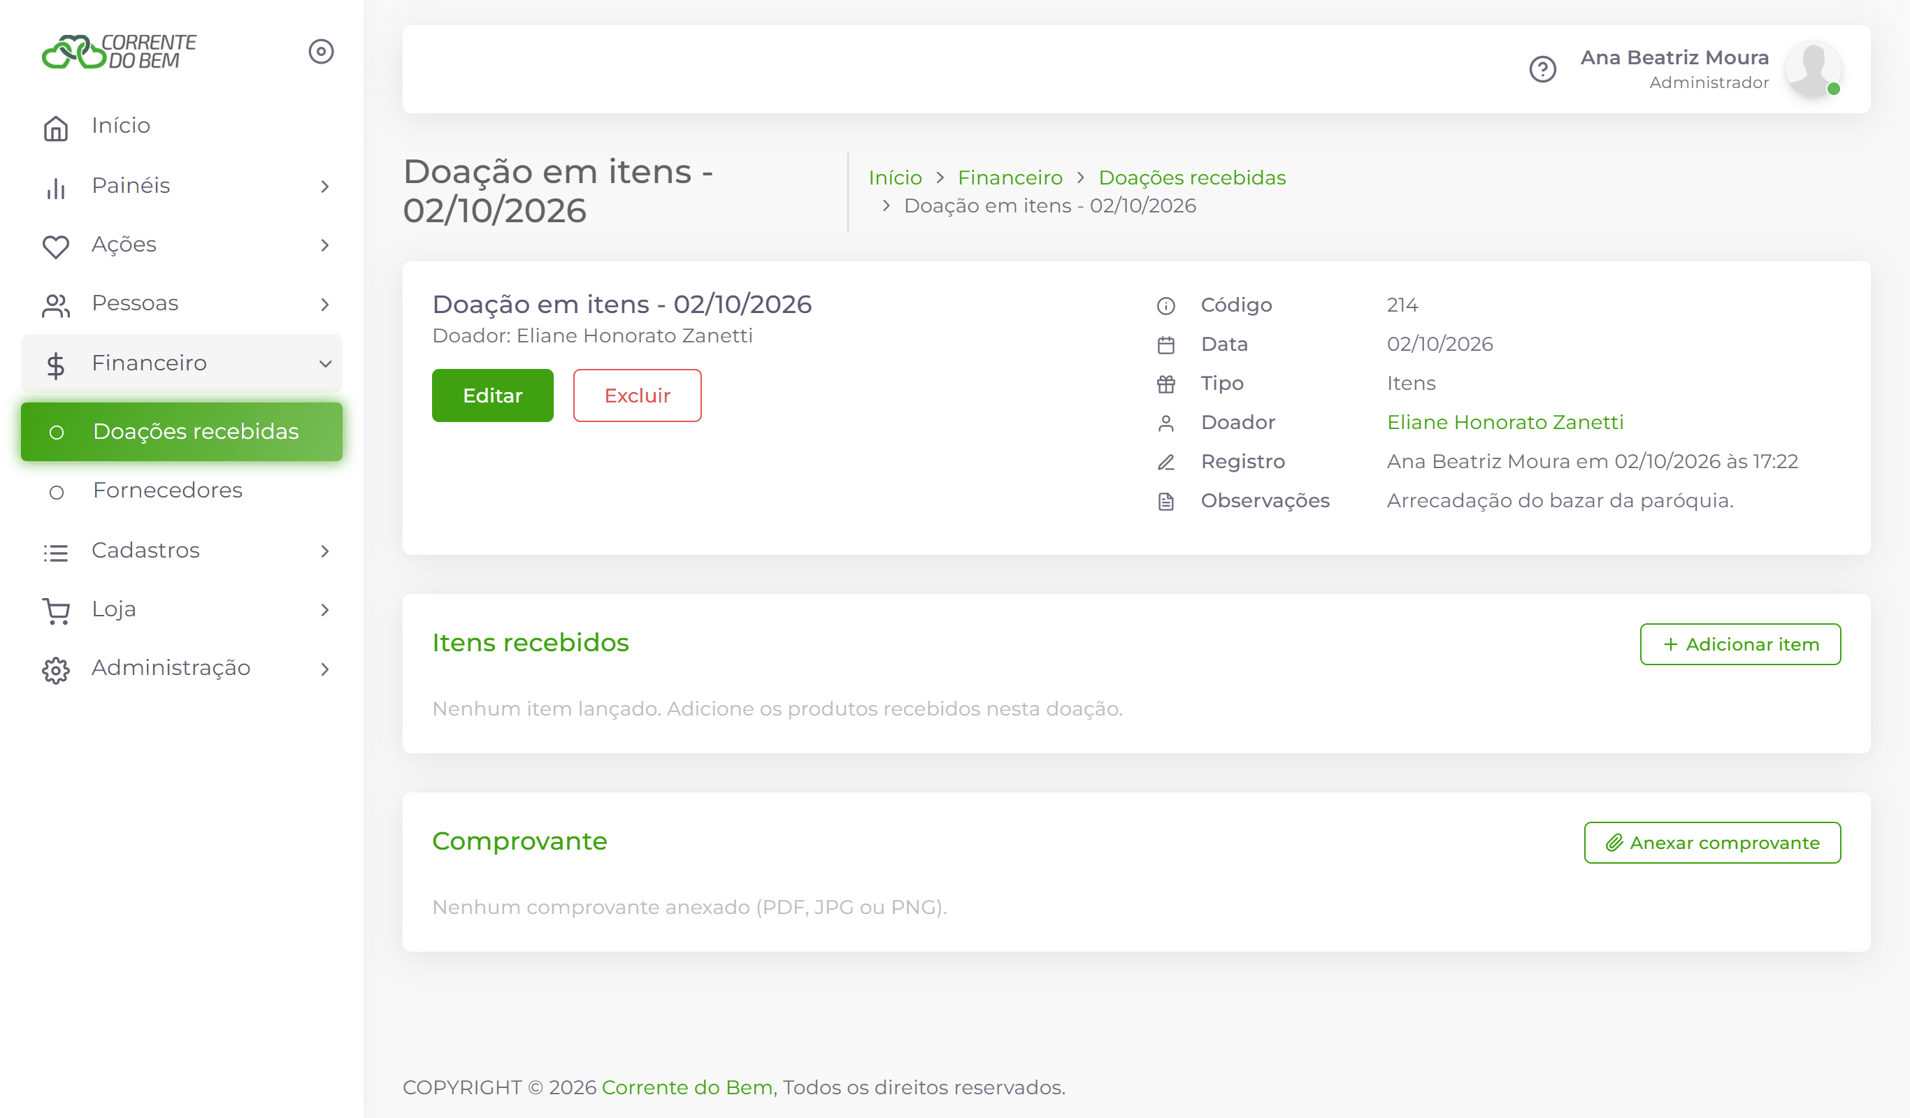Click the Pessoas users icon

55,305
